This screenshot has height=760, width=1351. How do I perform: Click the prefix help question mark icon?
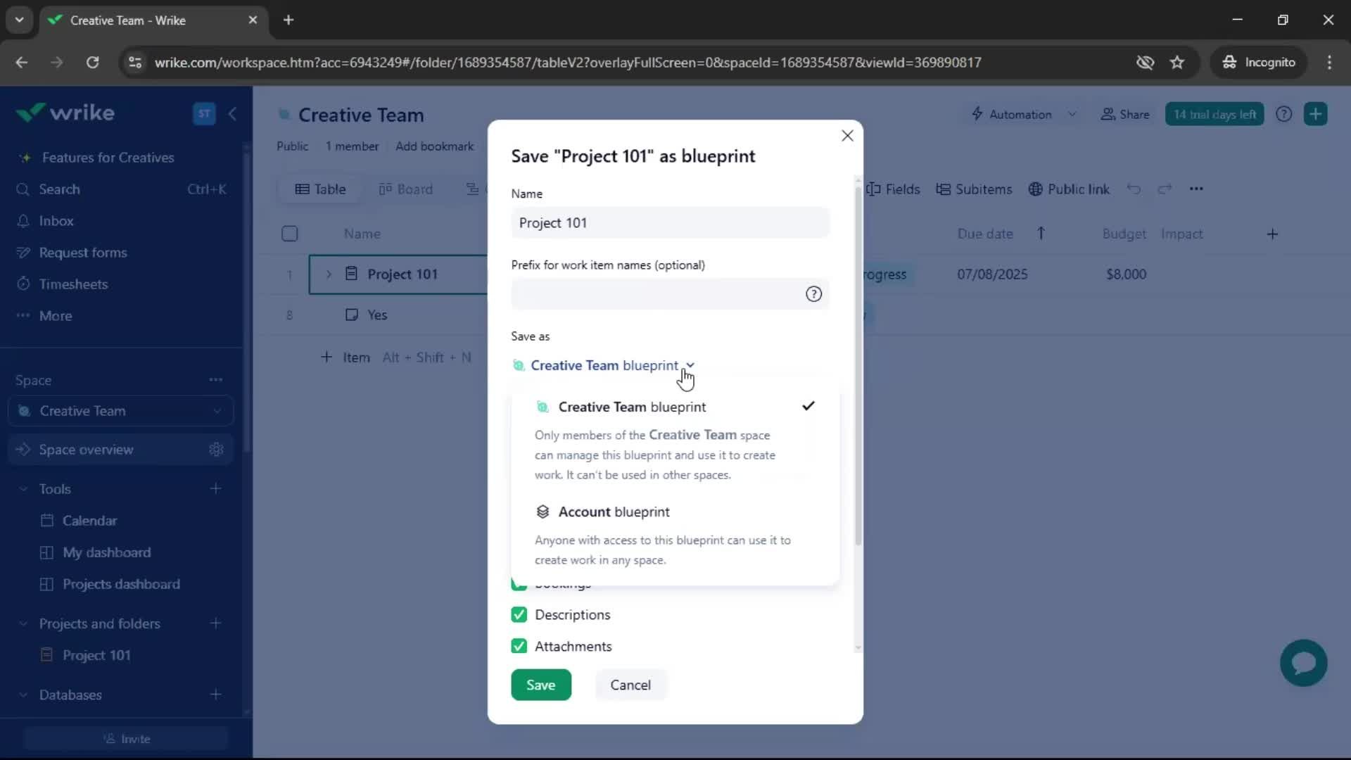813,294
